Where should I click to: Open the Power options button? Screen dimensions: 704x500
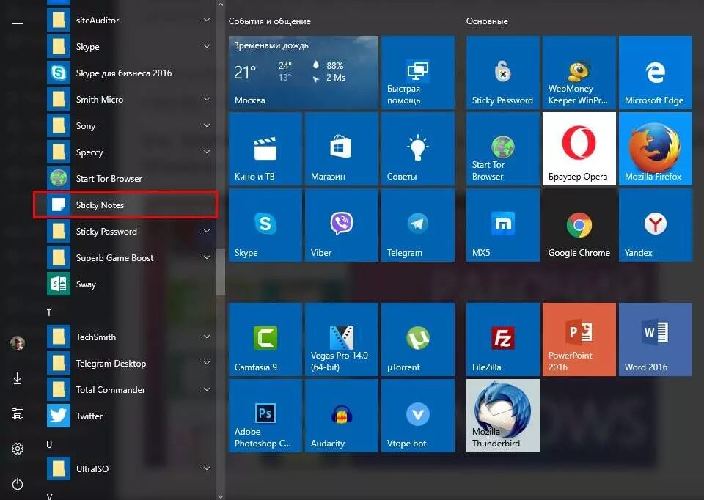click(18, 484)
